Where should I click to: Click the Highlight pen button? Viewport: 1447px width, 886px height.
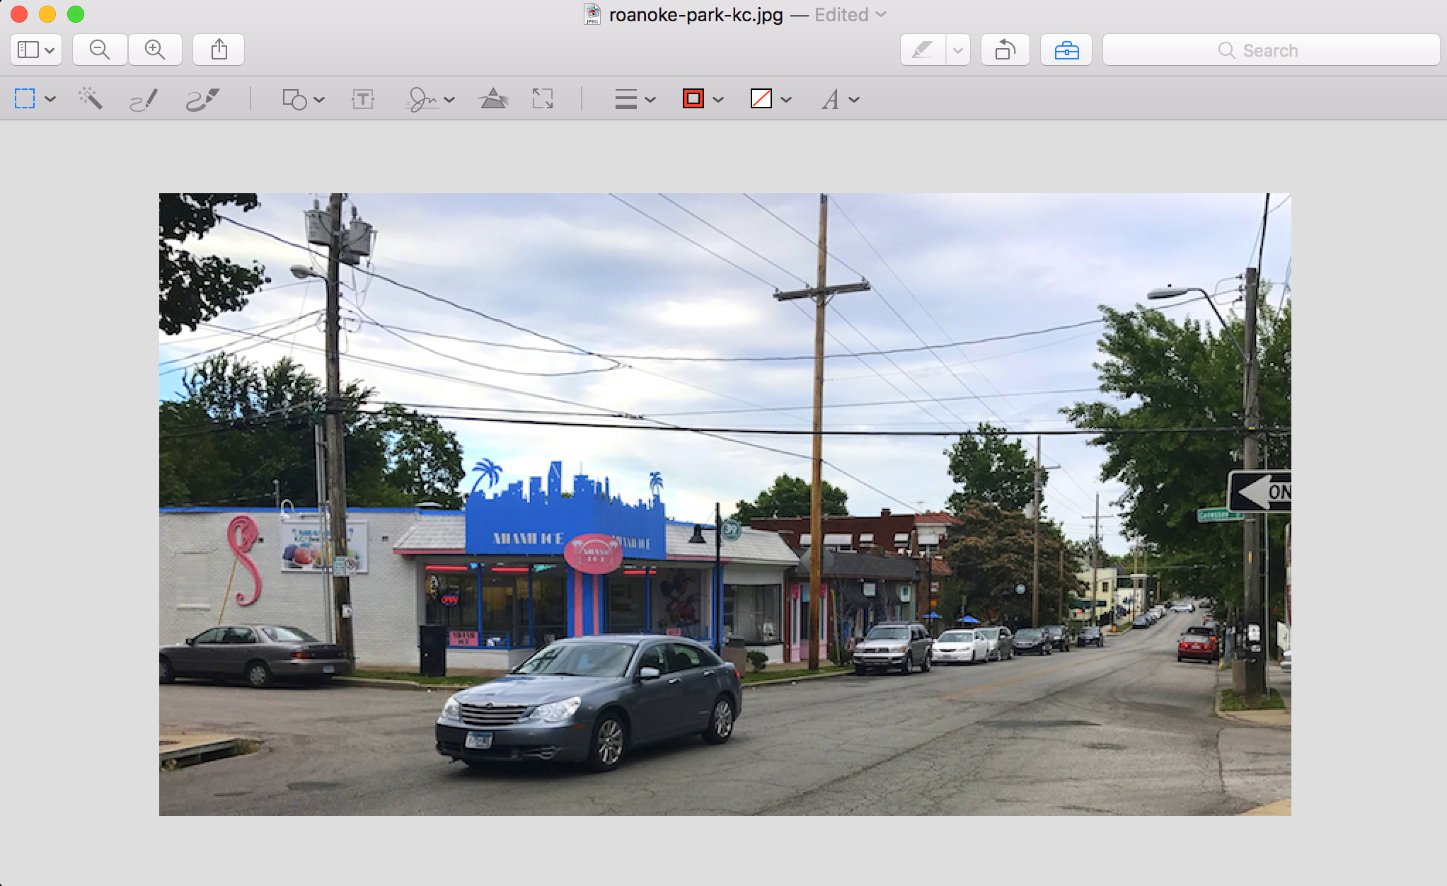click(x=923, y=50)
